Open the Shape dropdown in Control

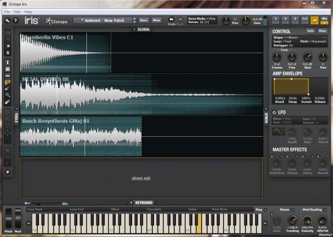[x=286, y=38]
